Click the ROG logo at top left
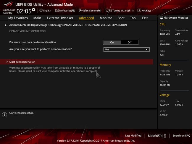 (8, 4)
